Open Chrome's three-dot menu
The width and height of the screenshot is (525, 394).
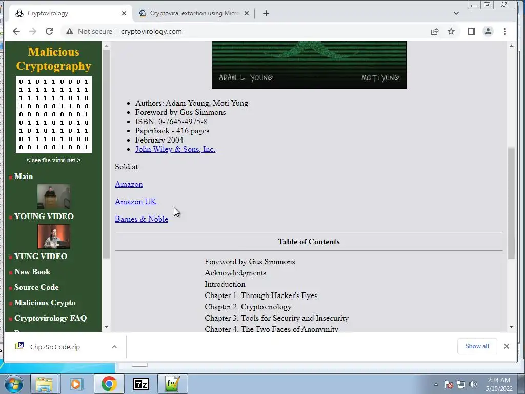504,31
